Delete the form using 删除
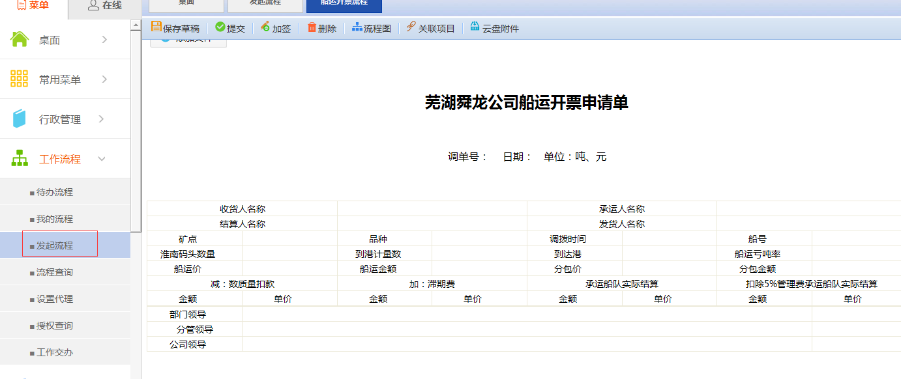This screenshot has width=901, height=379. [321, 28]
